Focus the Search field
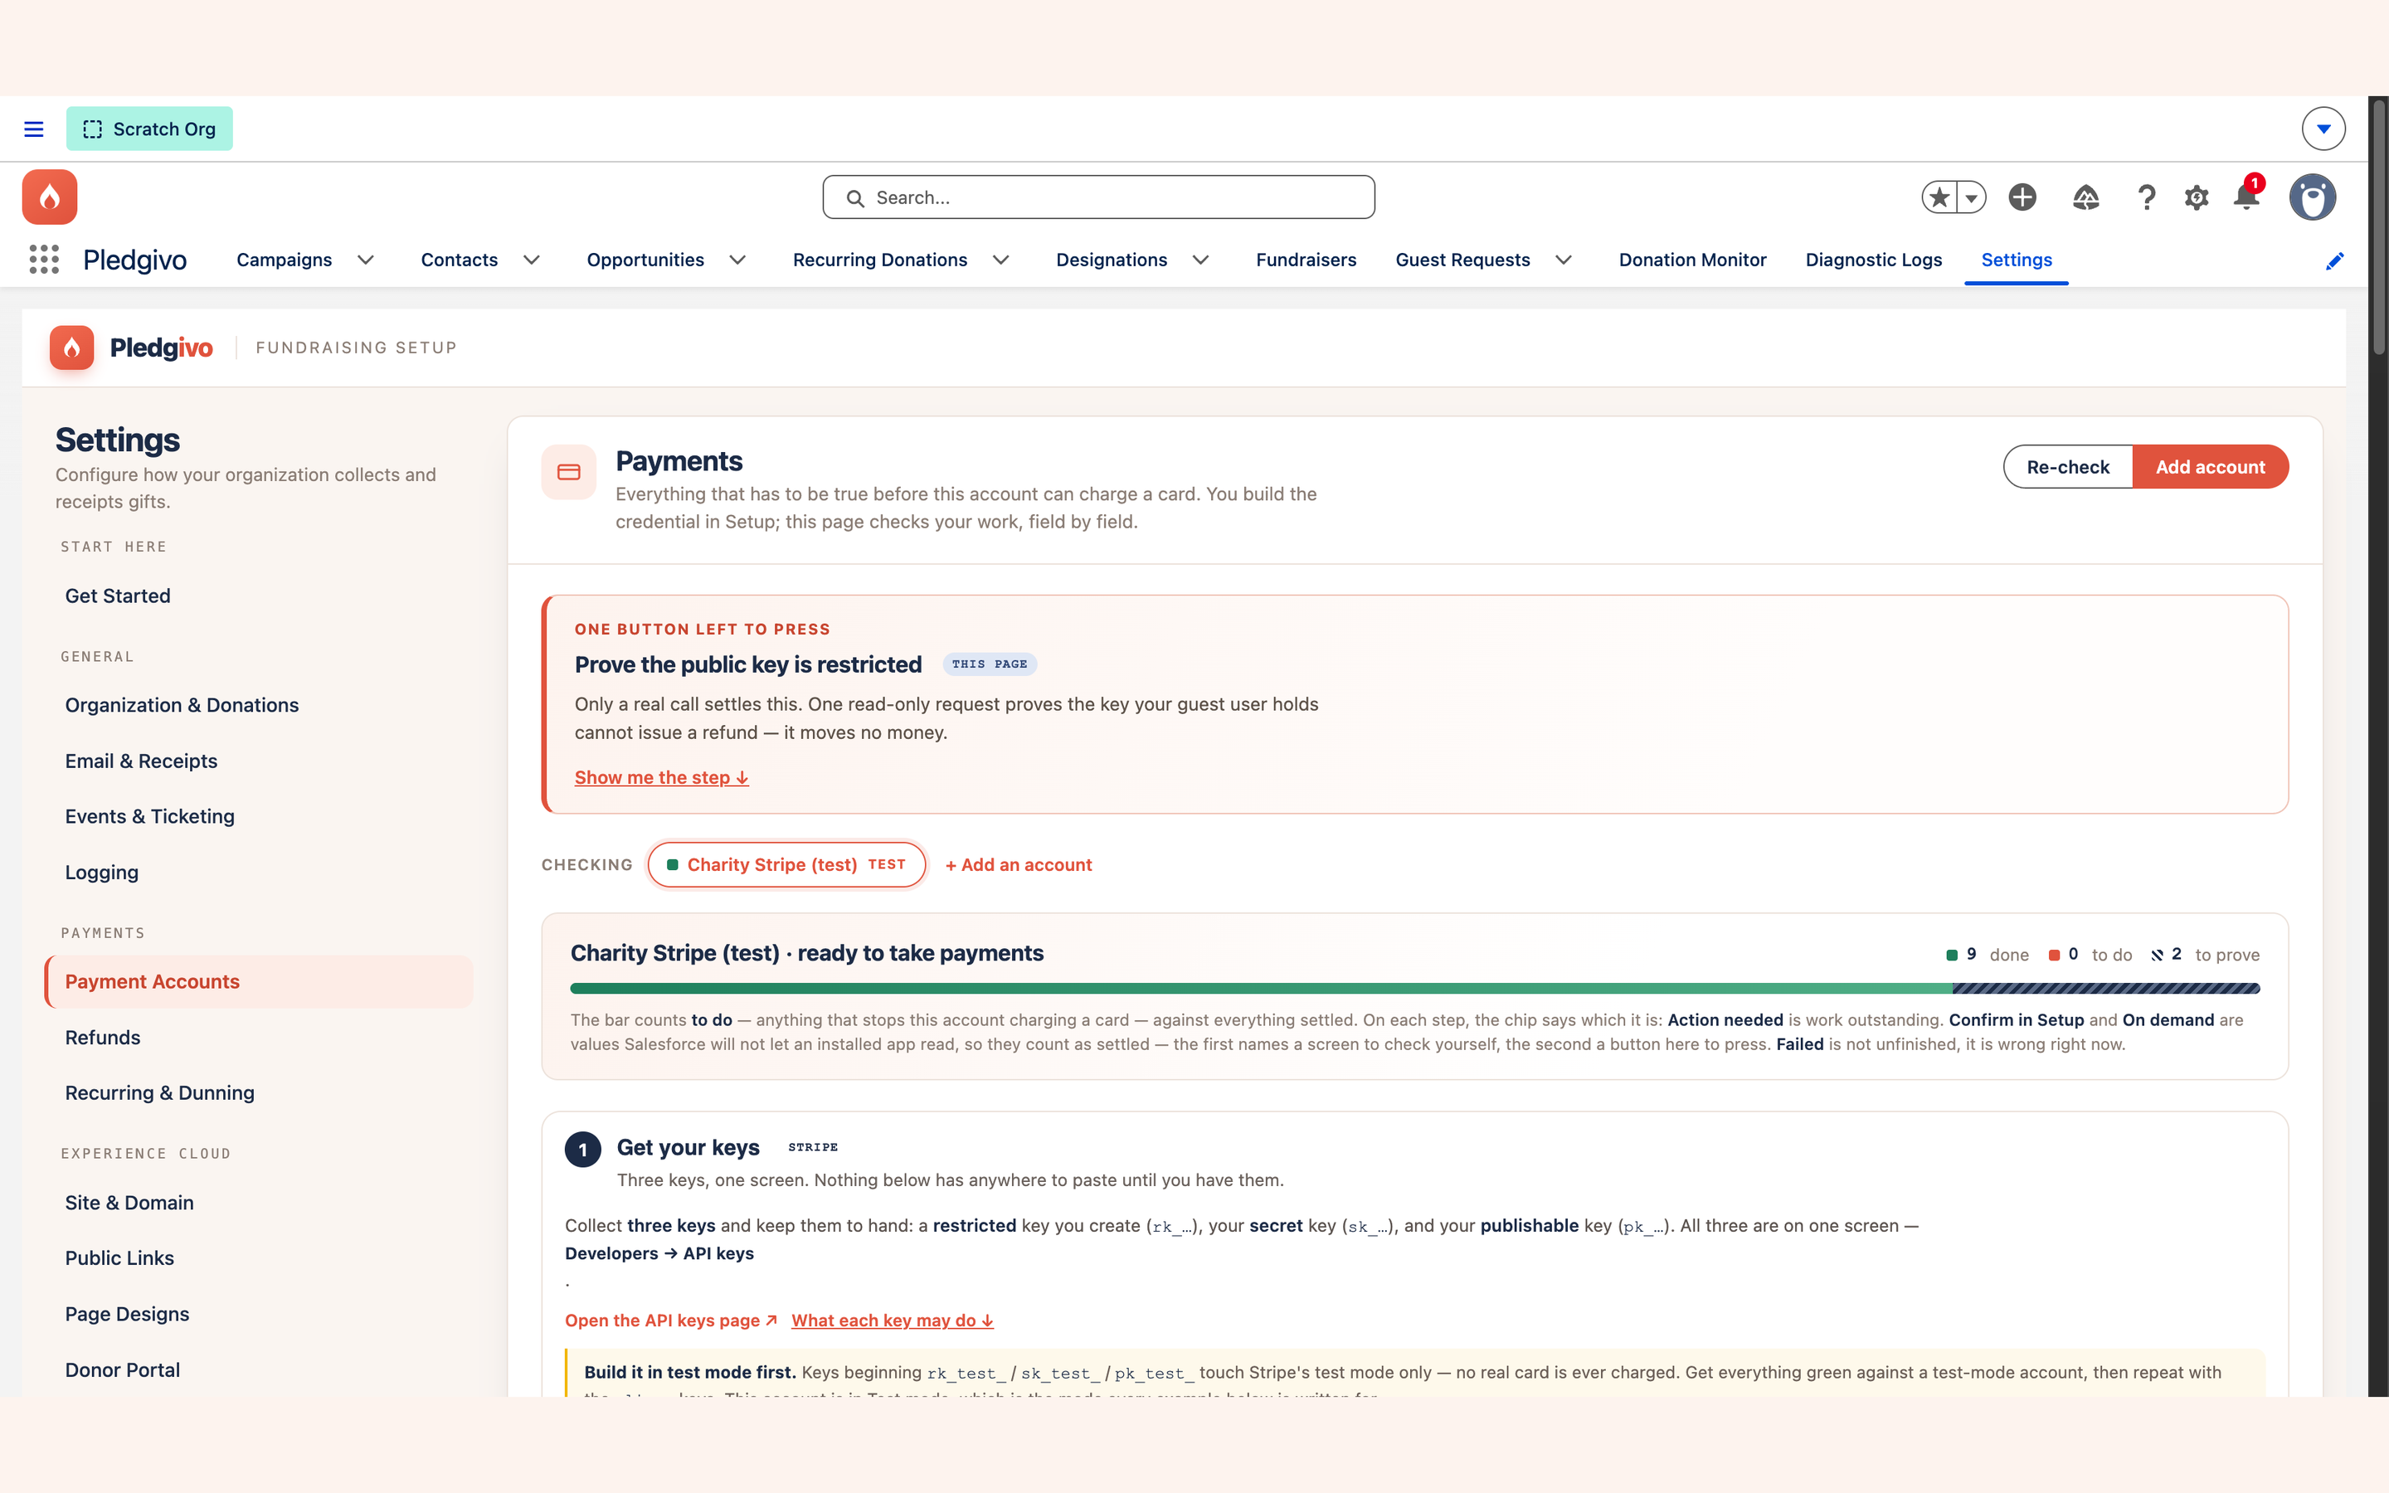The height and width of the screenshot is (1493, 2389). (1097, 197)
